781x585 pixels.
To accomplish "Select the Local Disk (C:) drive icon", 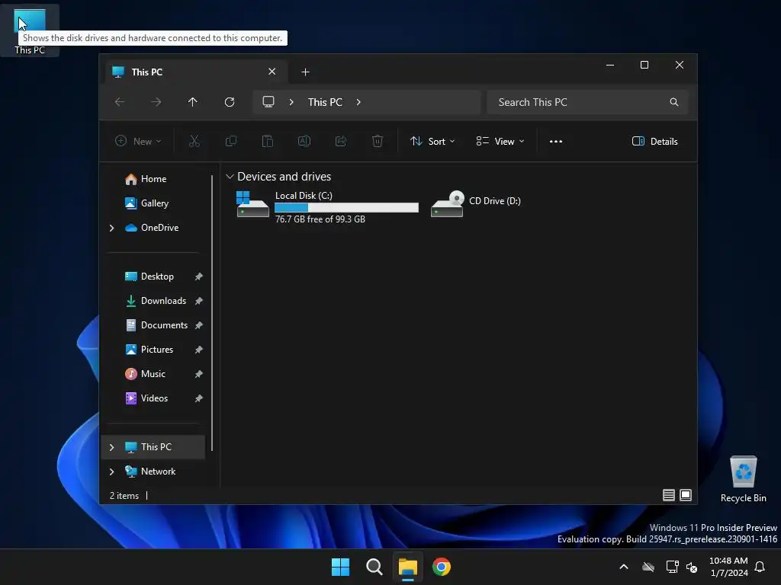I will point(252,204).
